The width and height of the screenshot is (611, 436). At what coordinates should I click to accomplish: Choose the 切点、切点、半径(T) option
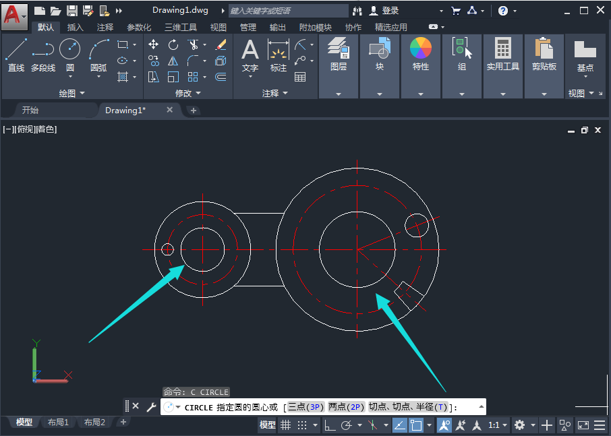point(408,407)
